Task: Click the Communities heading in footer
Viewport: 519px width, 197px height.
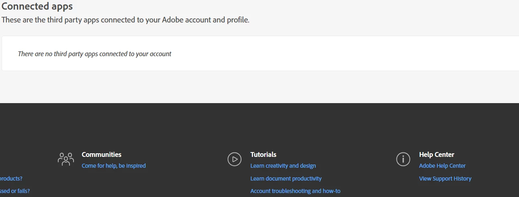Action: 101,154
